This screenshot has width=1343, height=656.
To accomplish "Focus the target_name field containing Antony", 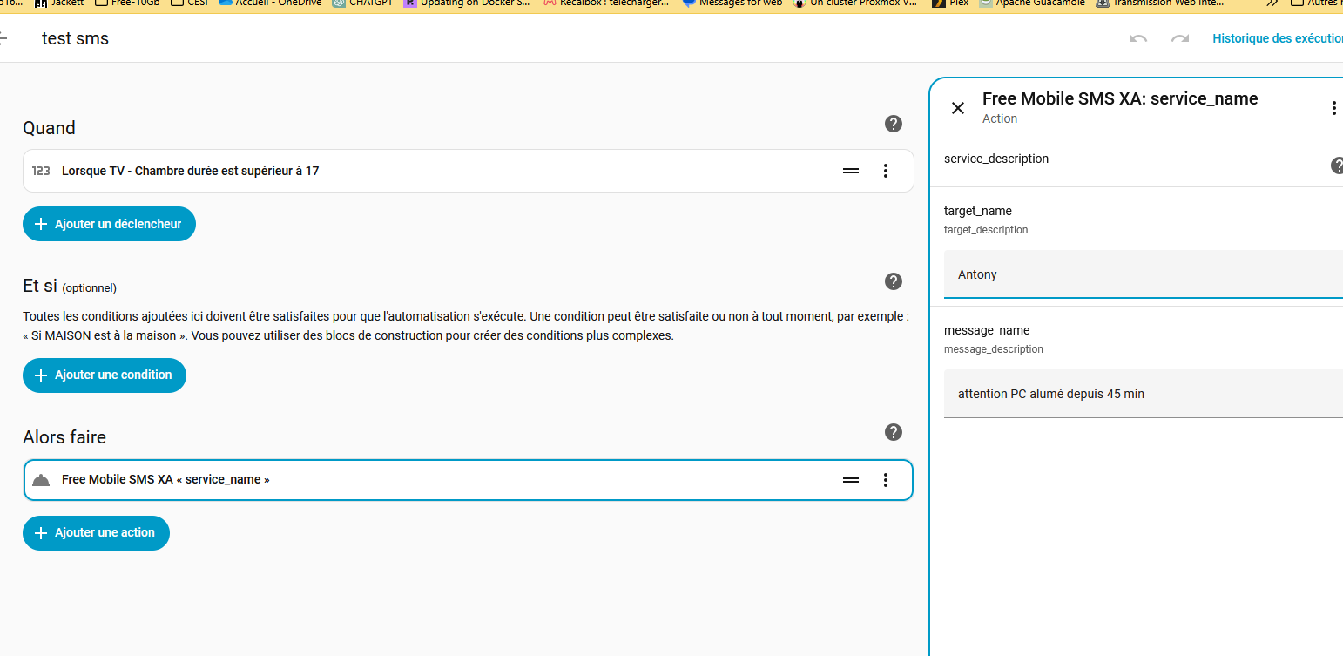I will click(1143, 274).
